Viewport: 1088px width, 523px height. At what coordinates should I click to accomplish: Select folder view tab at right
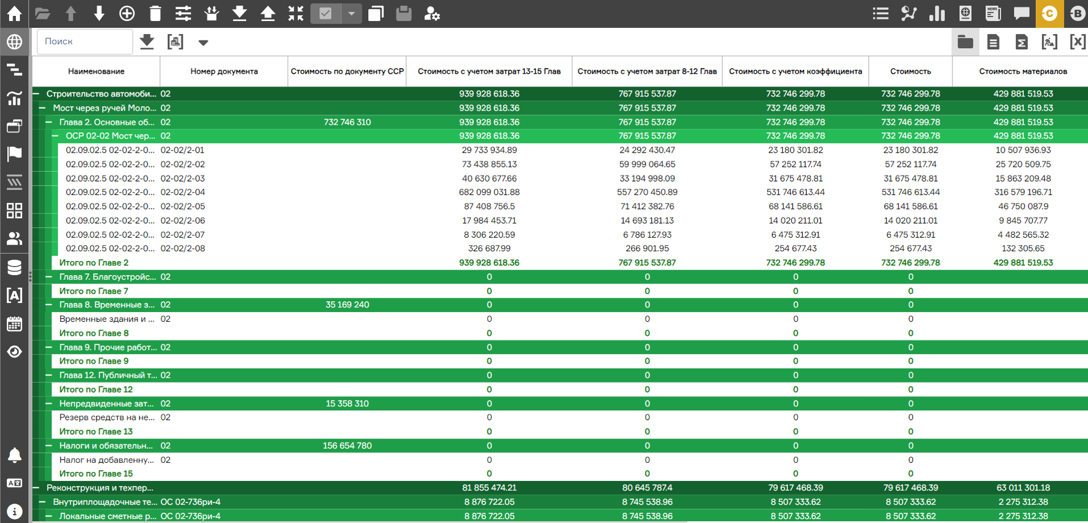click(x=965, y=41)
